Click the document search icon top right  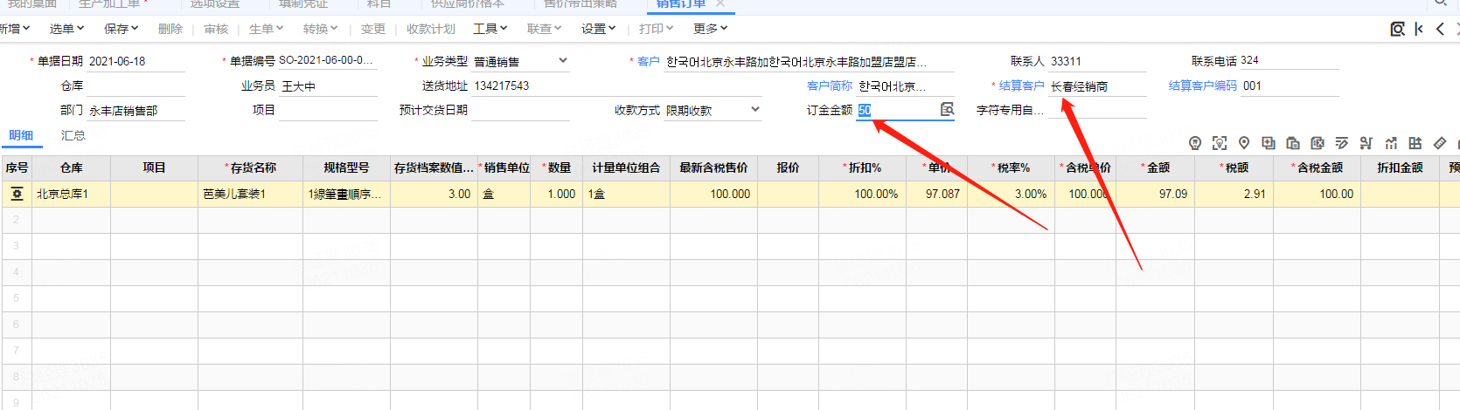click(1397, 29)
